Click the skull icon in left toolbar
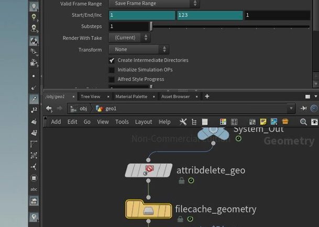This screenshot has width=319, height=227. point(34,28)
